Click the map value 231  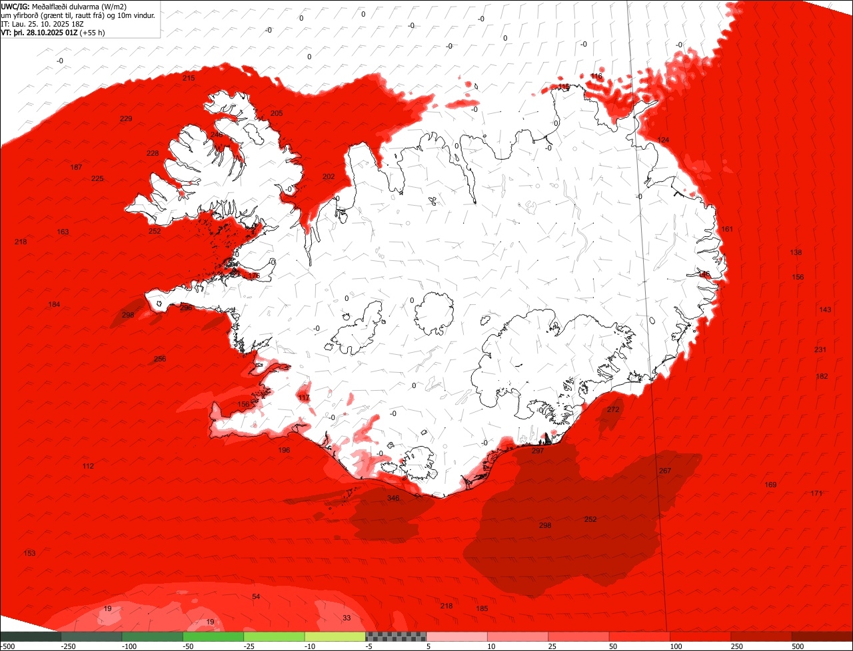820,349
